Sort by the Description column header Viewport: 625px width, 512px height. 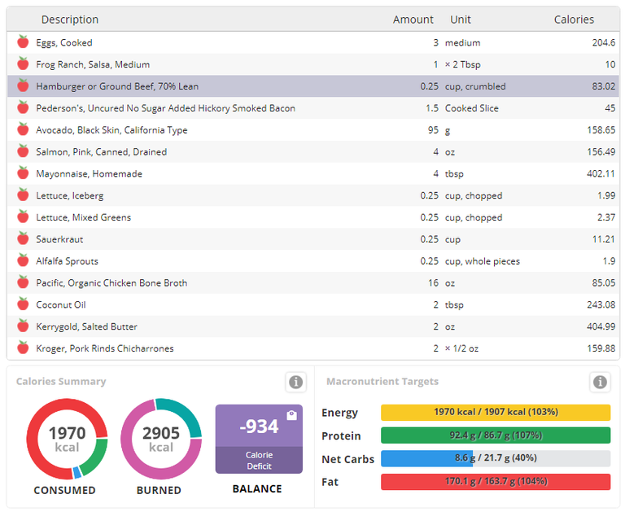(x=70, y=20)
